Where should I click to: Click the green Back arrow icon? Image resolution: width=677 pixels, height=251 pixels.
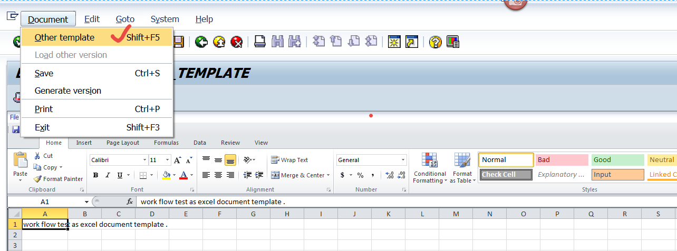(x=201, y=42)
